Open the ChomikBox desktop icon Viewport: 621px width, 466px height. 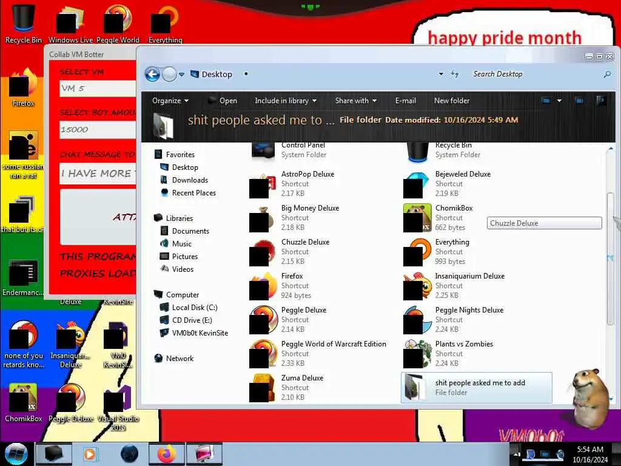24,403
